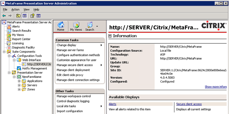Select the Hotfix Management icon
Screen dimensions: 229x114
(19, 68)
